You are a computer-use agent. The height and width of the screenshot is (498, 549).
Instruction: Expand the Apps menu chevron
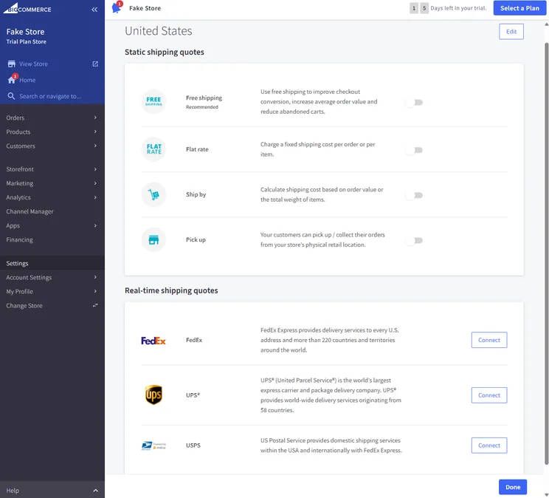[95, 225]
